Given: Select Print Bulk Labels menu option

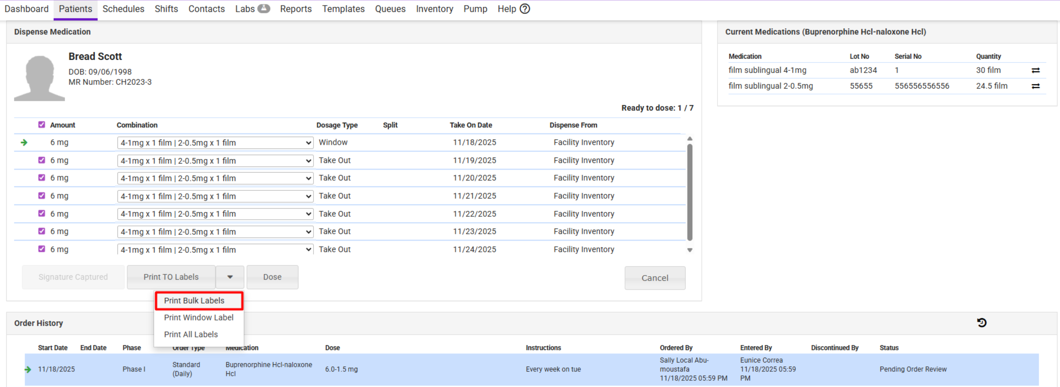Looking at the screenshot, I should (x=194, y=300).
